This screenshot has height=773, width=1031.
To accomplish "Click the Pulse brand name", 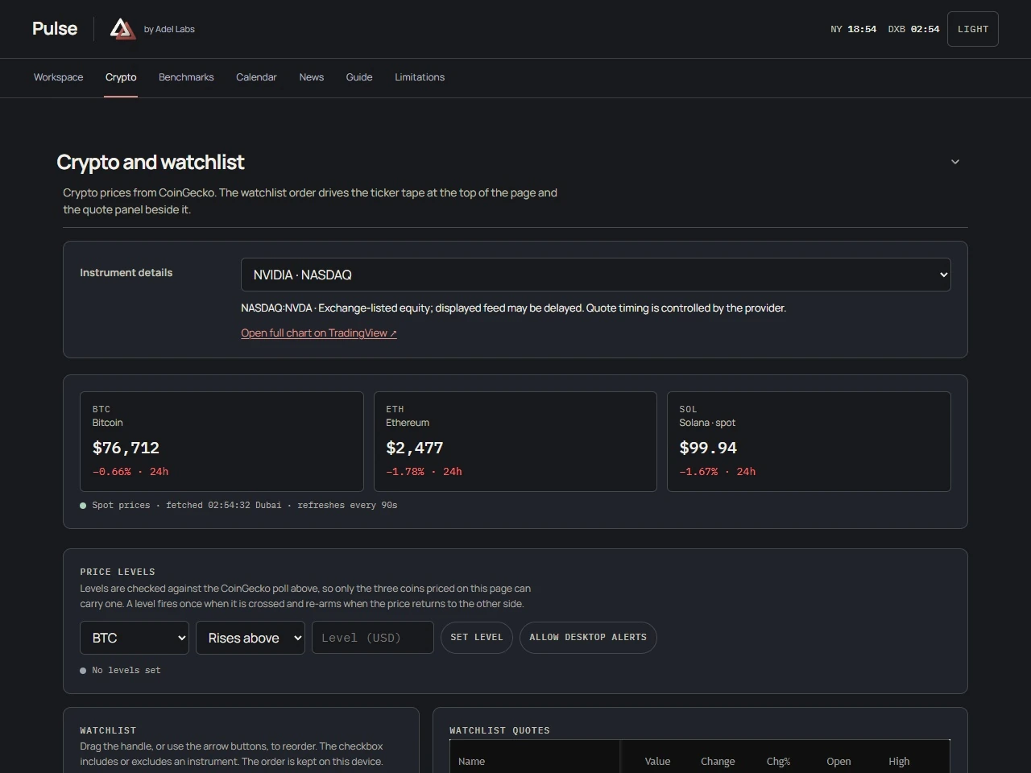I will pos(55,29).
